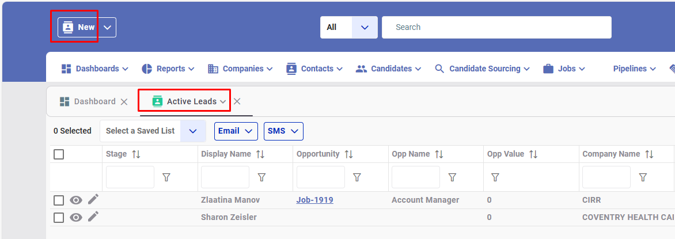Focus the top Search input field
The width and height of the screenshot is (675, 239).
coord(496,27)
